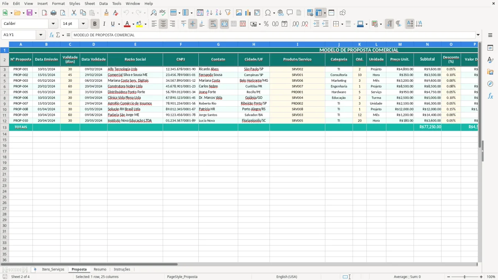Screen dimensions: 498x280
Task: Click the Insert Comment icon
Action: point(290,13)
